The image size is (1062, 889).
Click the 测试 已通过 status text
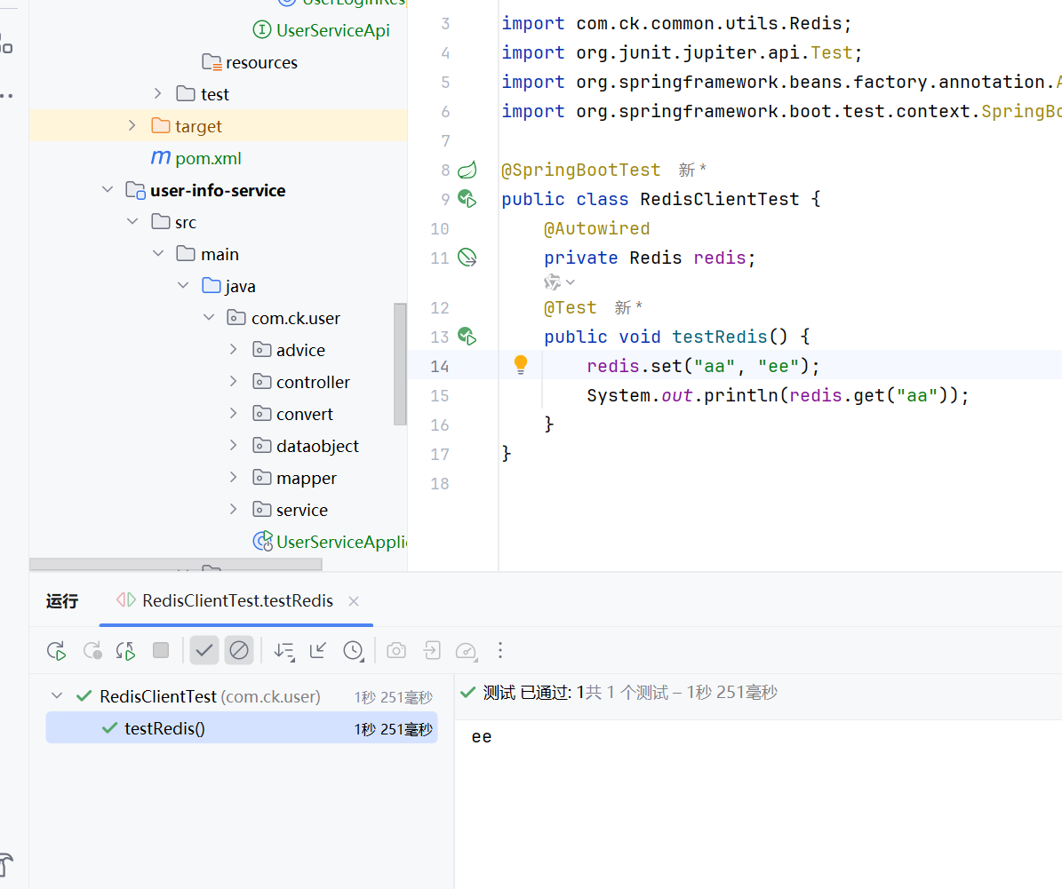click(526, 692)
